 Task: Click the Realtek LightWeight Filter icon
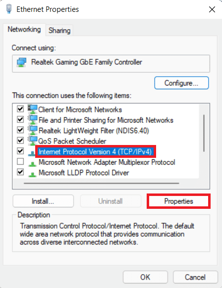pos(33,130)
